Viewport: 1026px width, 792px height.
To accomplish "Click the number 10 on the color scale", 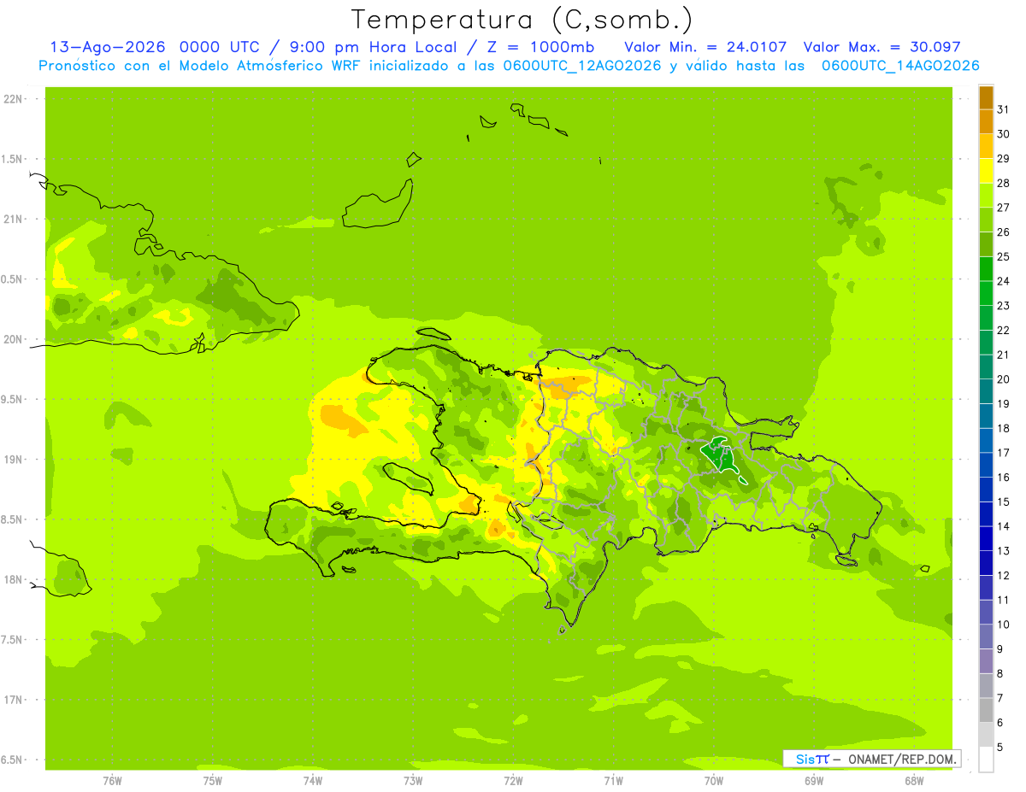I will (1003, 625).
